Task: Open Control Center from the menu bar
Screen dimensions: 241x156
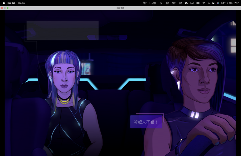Action: click(x=213, y=3)
